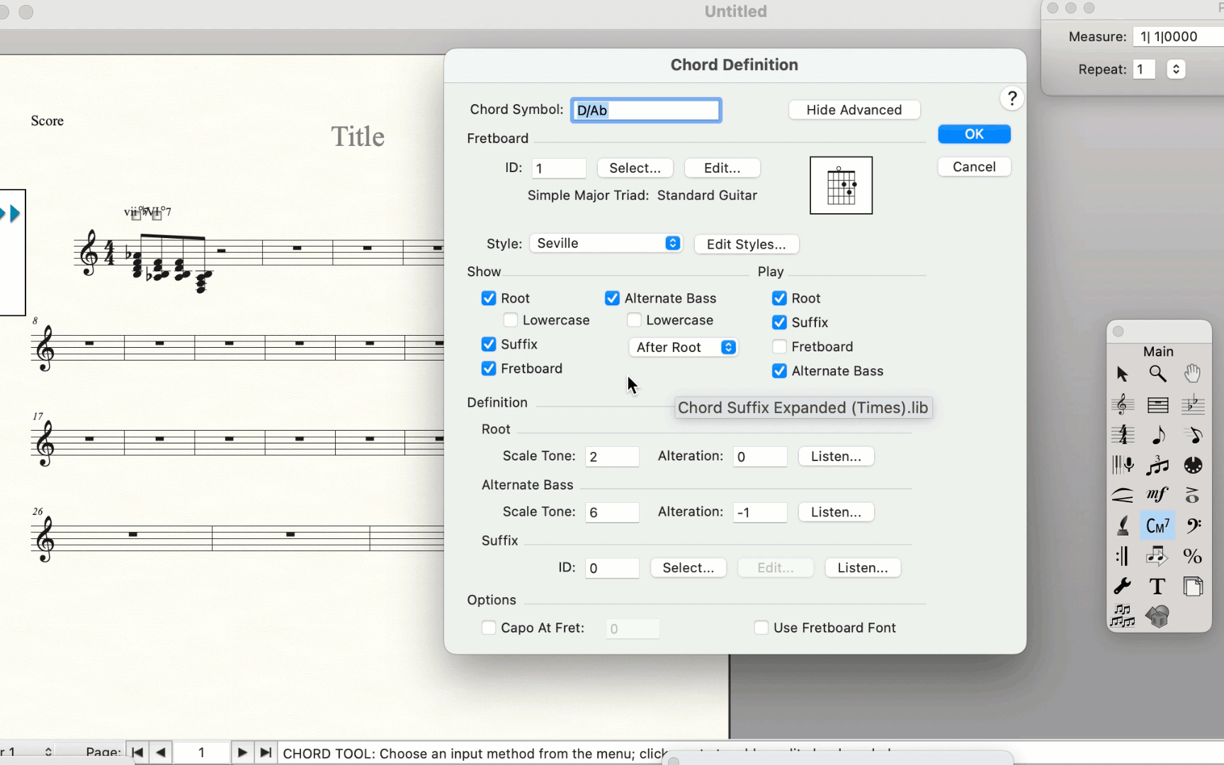
Task: Click the layer stepper at bottom left
Action: 48,752
